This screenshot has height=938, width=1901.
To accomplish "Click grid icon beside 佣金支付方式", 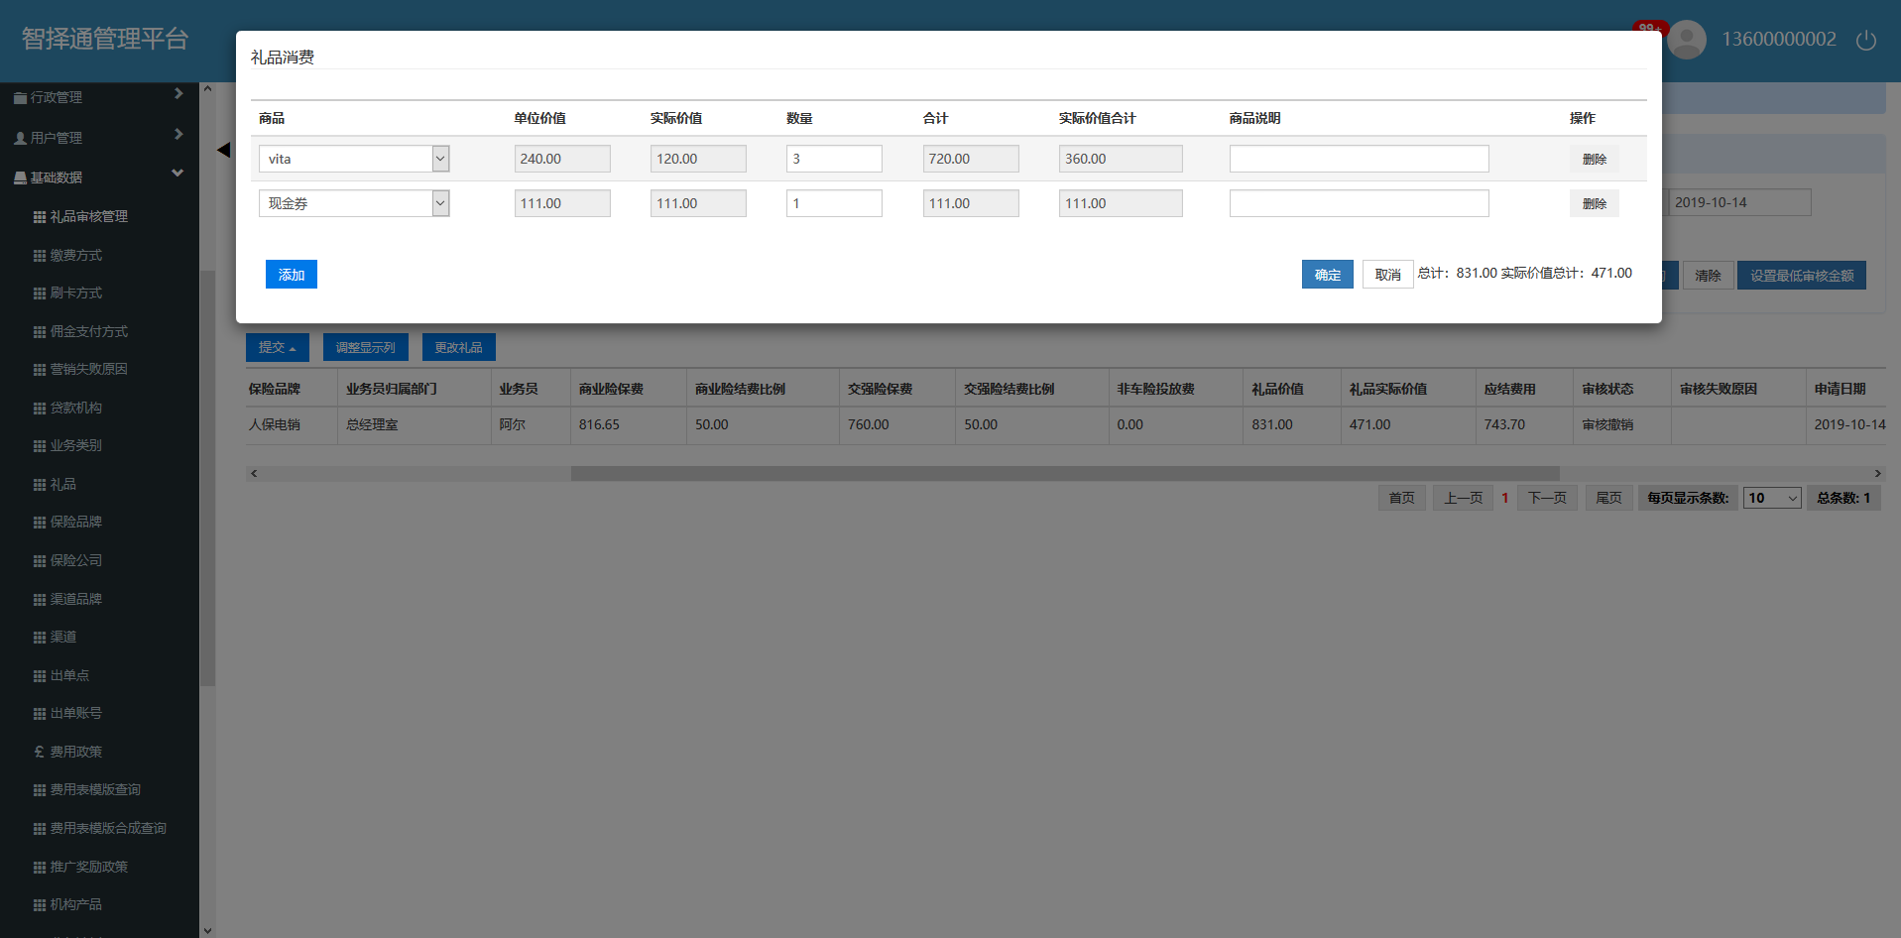I will click(40, 332).
